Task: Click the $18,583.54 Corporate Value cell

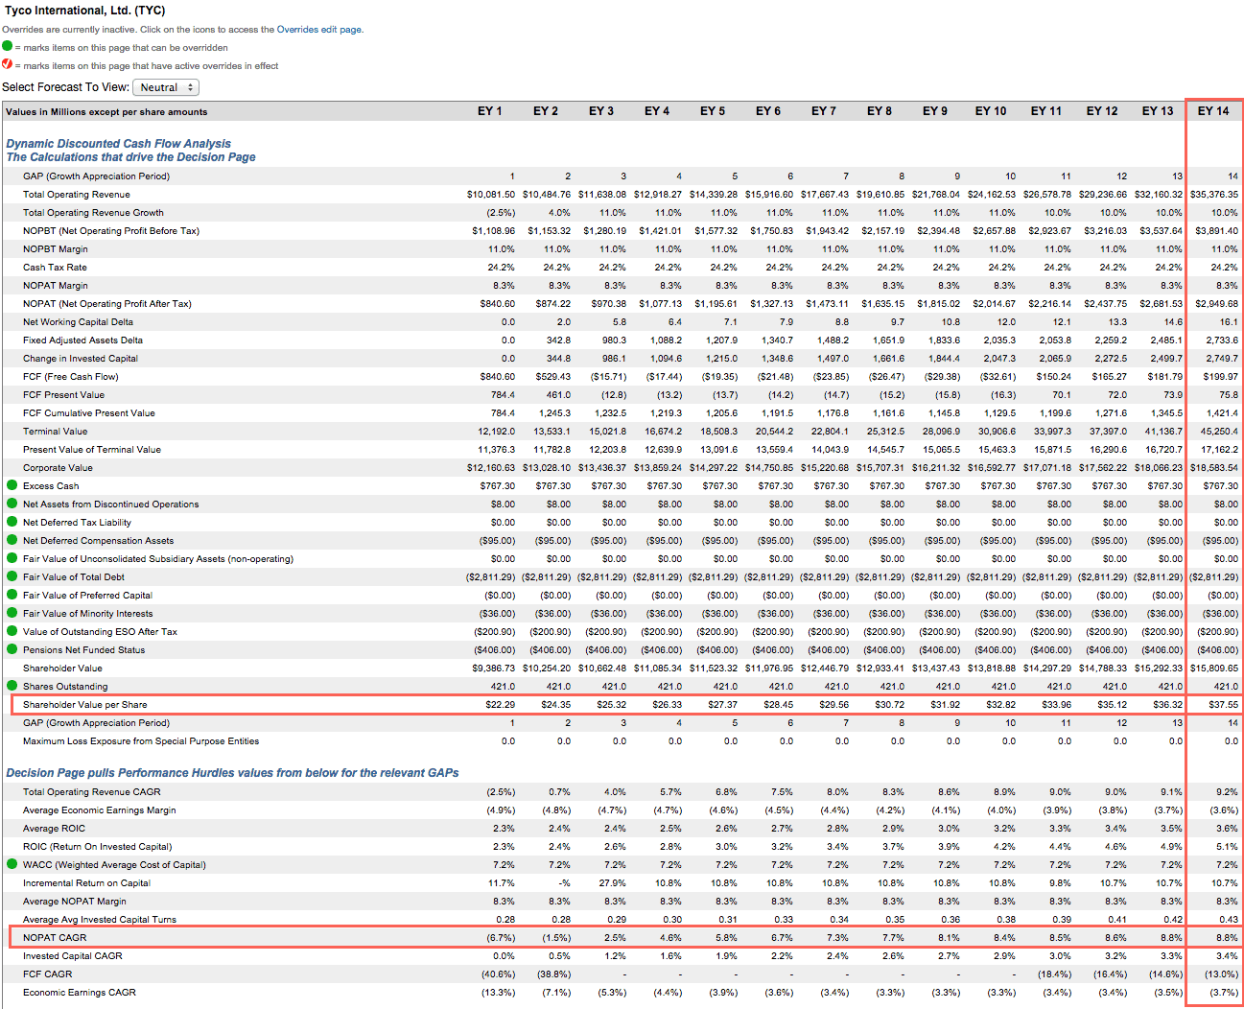Action: pos(1214,468)
